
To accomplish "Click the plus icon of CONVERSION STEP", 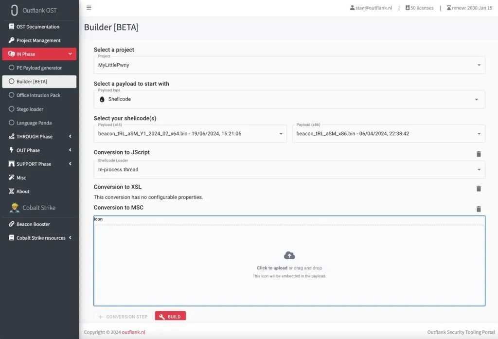I will click(x=101, y=317).
